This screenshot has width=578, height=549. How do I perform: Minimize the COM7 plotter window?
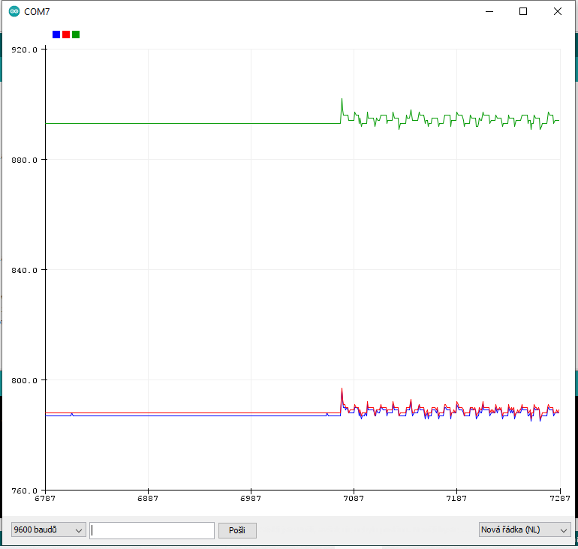(489, 12)
